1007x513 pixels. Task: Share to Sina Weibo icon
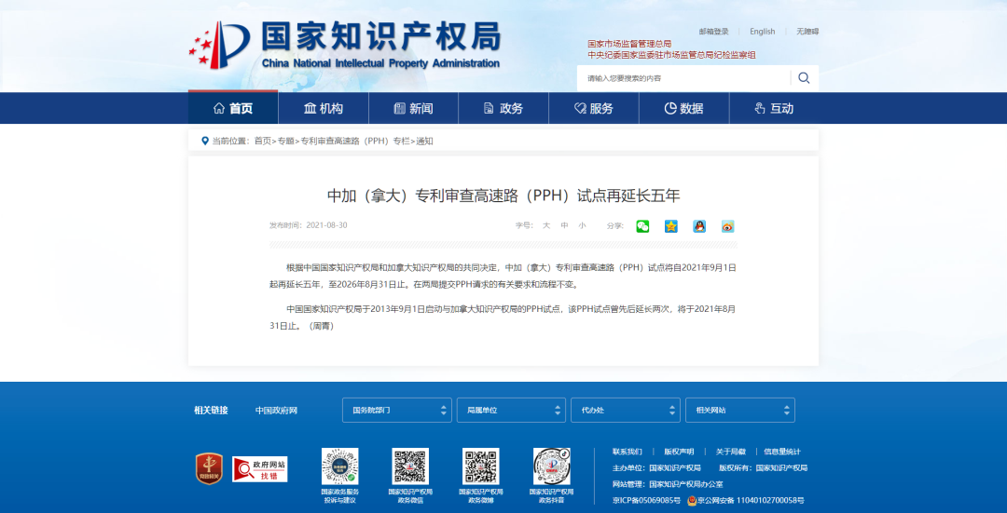pyautogui.click(x=727, y=225)
